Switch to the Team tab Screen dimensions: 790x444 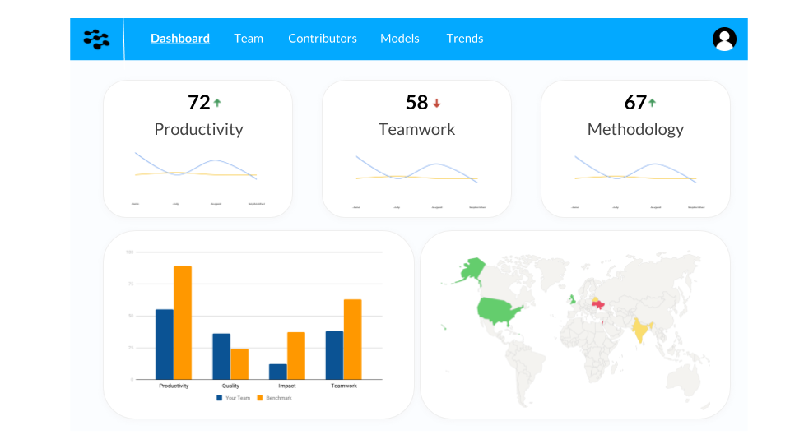pos(249,39)
